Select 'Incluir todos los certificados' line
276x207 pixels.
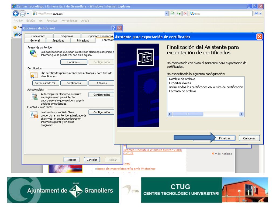pos(206,87)
